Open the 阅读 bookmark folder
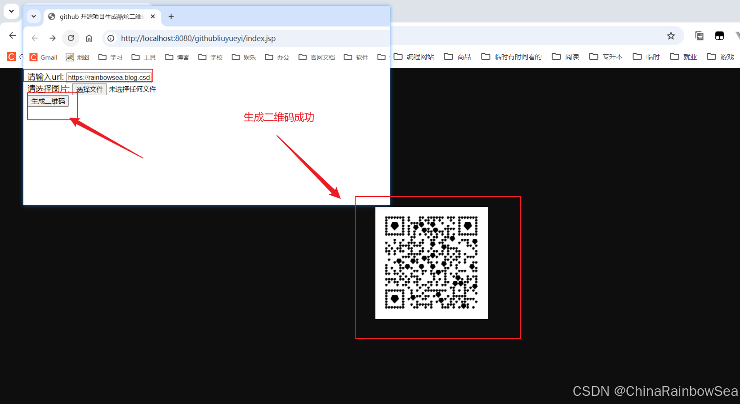Viewport: 740px width, 404px height. pyautogui.click(x=566, y=57)
